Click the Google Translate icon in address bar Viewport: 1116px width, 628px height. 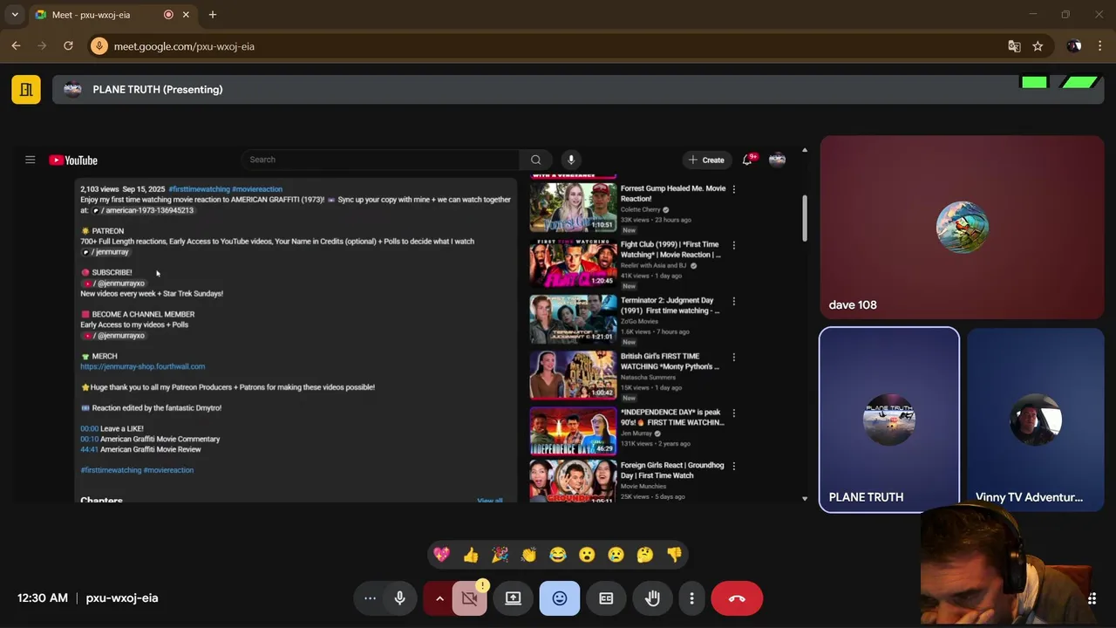[x=1014, y=46]
